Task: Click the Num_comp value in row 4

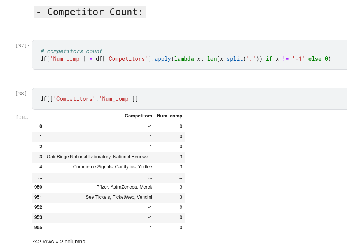Action: (181, 167)
